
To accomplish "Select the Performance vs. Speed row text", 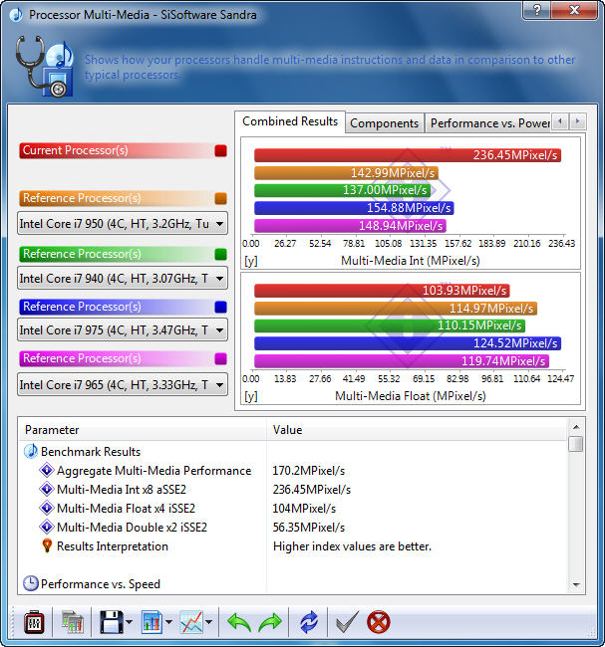I will [x=101, y=584].
